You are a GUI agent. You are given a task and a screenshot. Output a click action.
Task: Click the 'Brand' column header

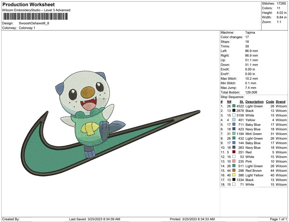(281, 102)
